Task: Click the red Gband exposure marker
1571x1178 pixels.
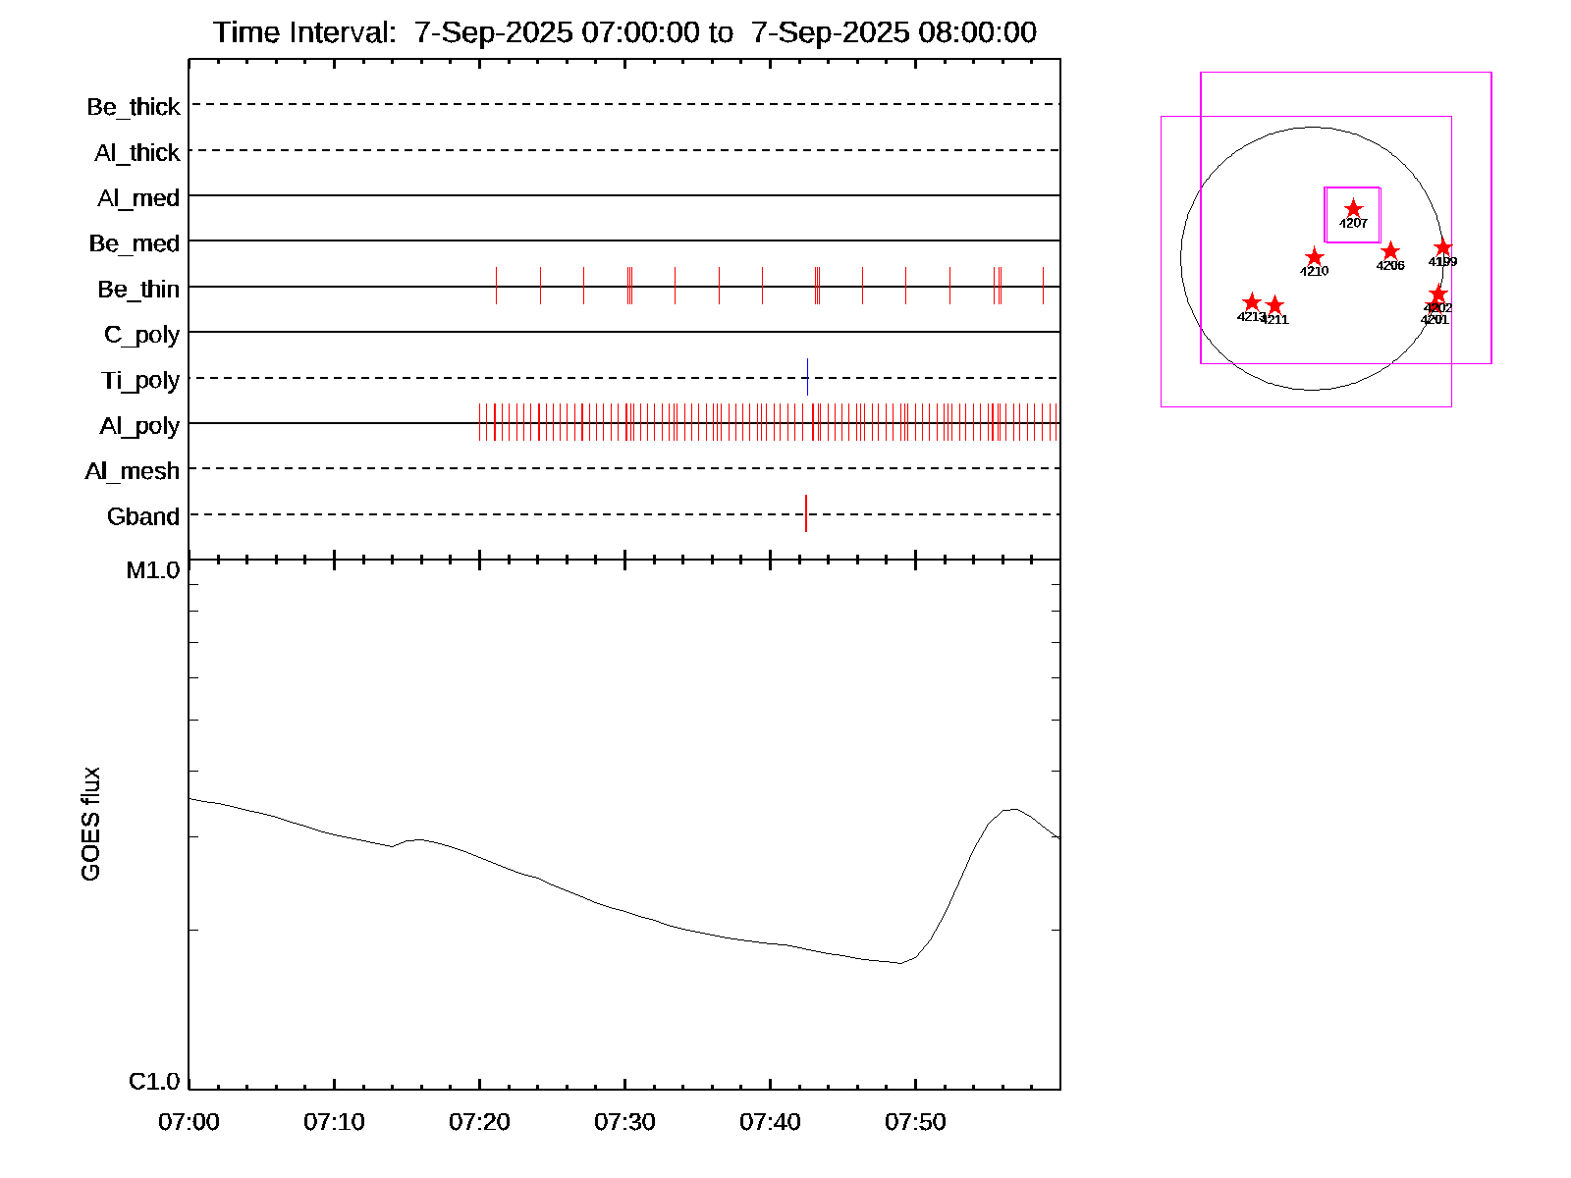Action: pyautogui.click(x=806, y=513)
